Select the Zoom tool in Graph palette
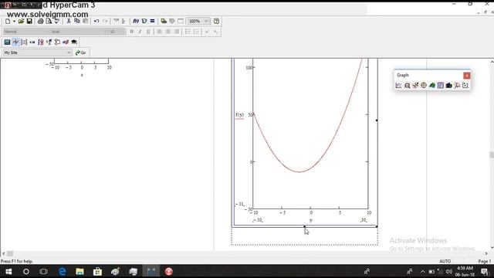494x278 pixels. (407, 86)
